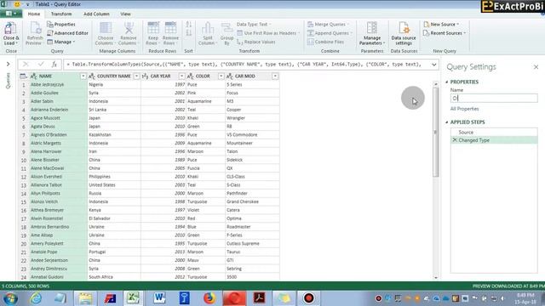
Task: Open the CAR MOD column filter dropdown
Action: point(275,76)
